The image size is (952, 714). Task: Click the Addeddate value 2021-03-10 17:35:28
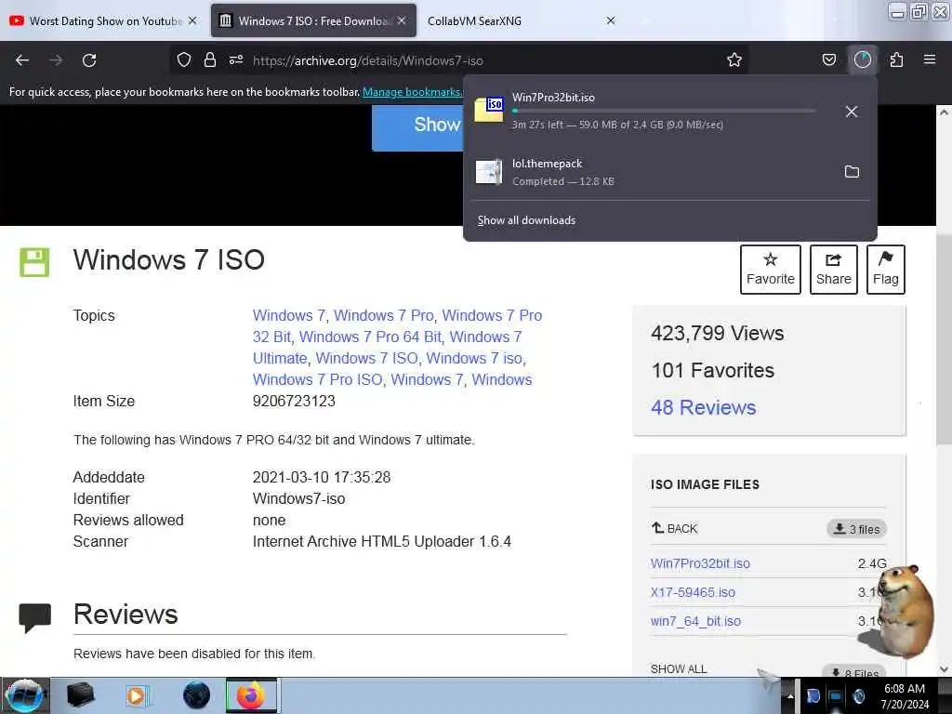tap(321, 477)
